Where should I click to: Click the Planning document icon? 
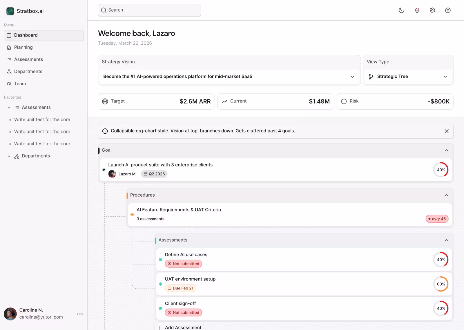[x=9, y=48]
